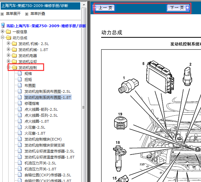Screen dimensions: 201x182
Task: Expand 发动机机械- 1.8T folder
Action: point(8,49)
